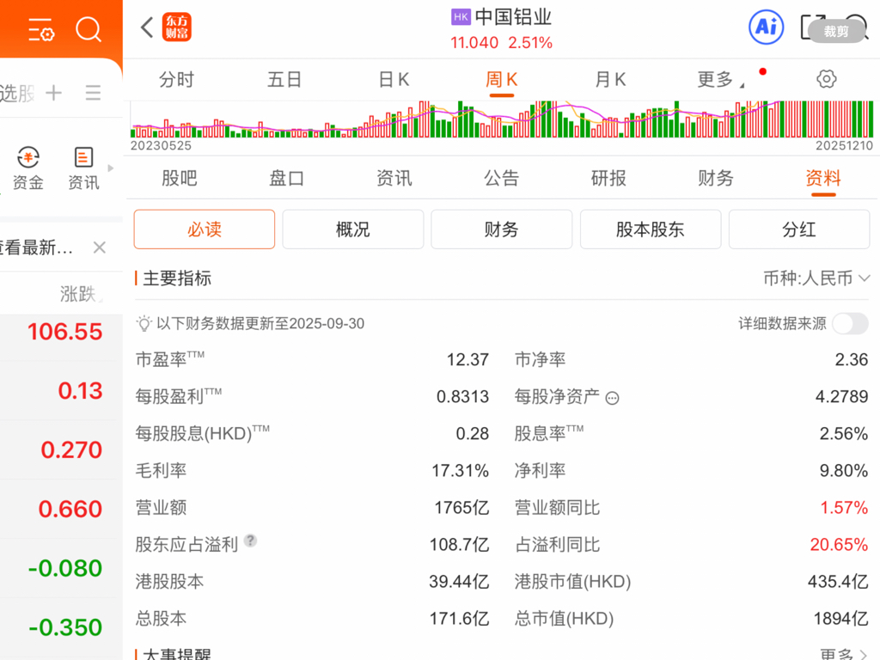Switch to 分时 chart tab
Image resolution: width=880 pixels, height=660 pixels.
pyautogui.click(x=176, y=80)
